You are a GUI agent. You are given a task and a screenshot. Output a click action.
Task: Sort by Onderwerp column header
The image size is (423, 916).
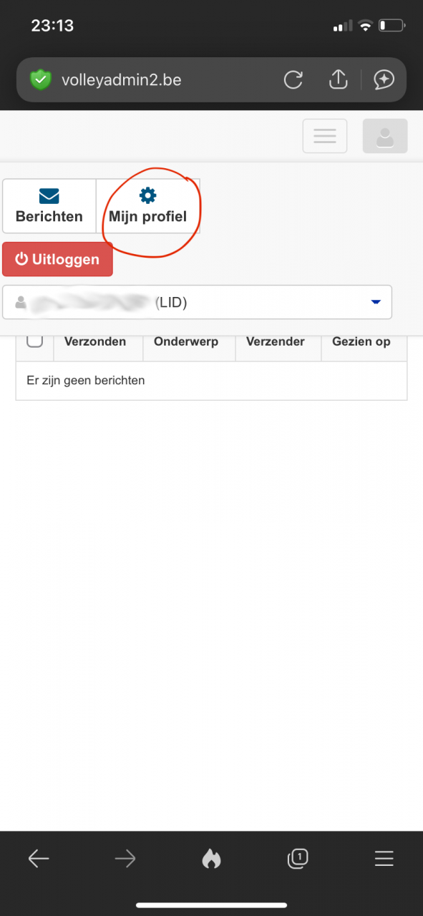[186, 342]
